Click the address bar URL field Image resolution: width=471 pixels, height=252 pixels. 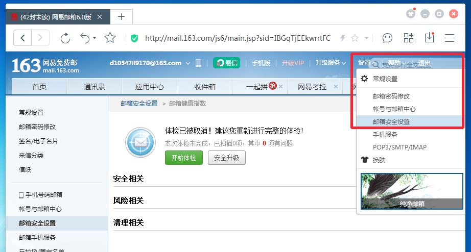238,38
